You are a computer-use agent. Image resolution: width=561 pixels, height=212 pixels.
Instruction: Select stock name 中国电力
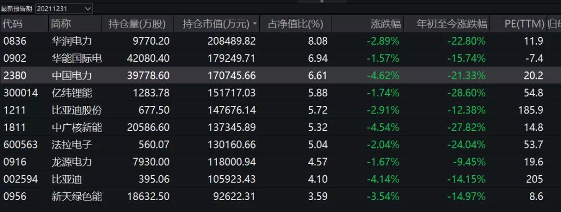[x=72, y=75]
